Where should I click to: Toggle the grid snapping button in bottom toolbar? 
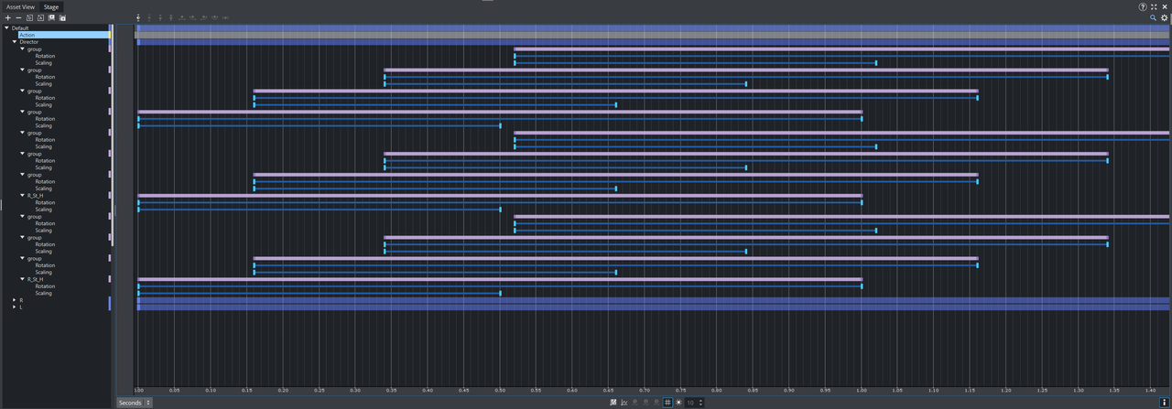point(667,403)
